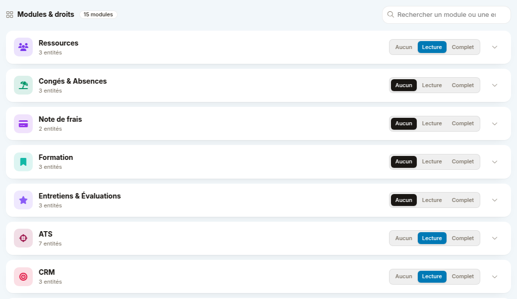Click the ATS 7 entités label
This screenshot has height=299, width=517.
50,244
